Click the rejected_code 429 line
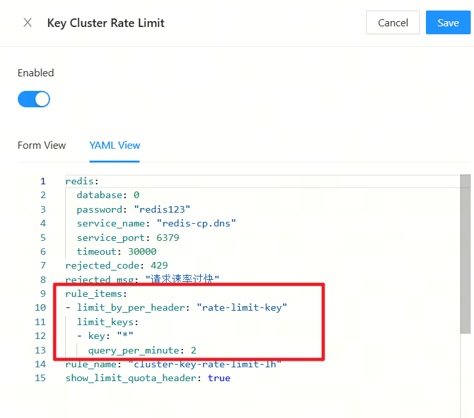Screen dimensions: 474x418 click(117, 265)
